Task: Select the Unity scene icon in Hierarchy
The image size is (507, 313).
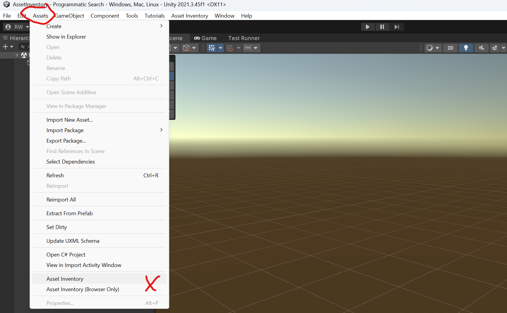Action: point(24,55)
